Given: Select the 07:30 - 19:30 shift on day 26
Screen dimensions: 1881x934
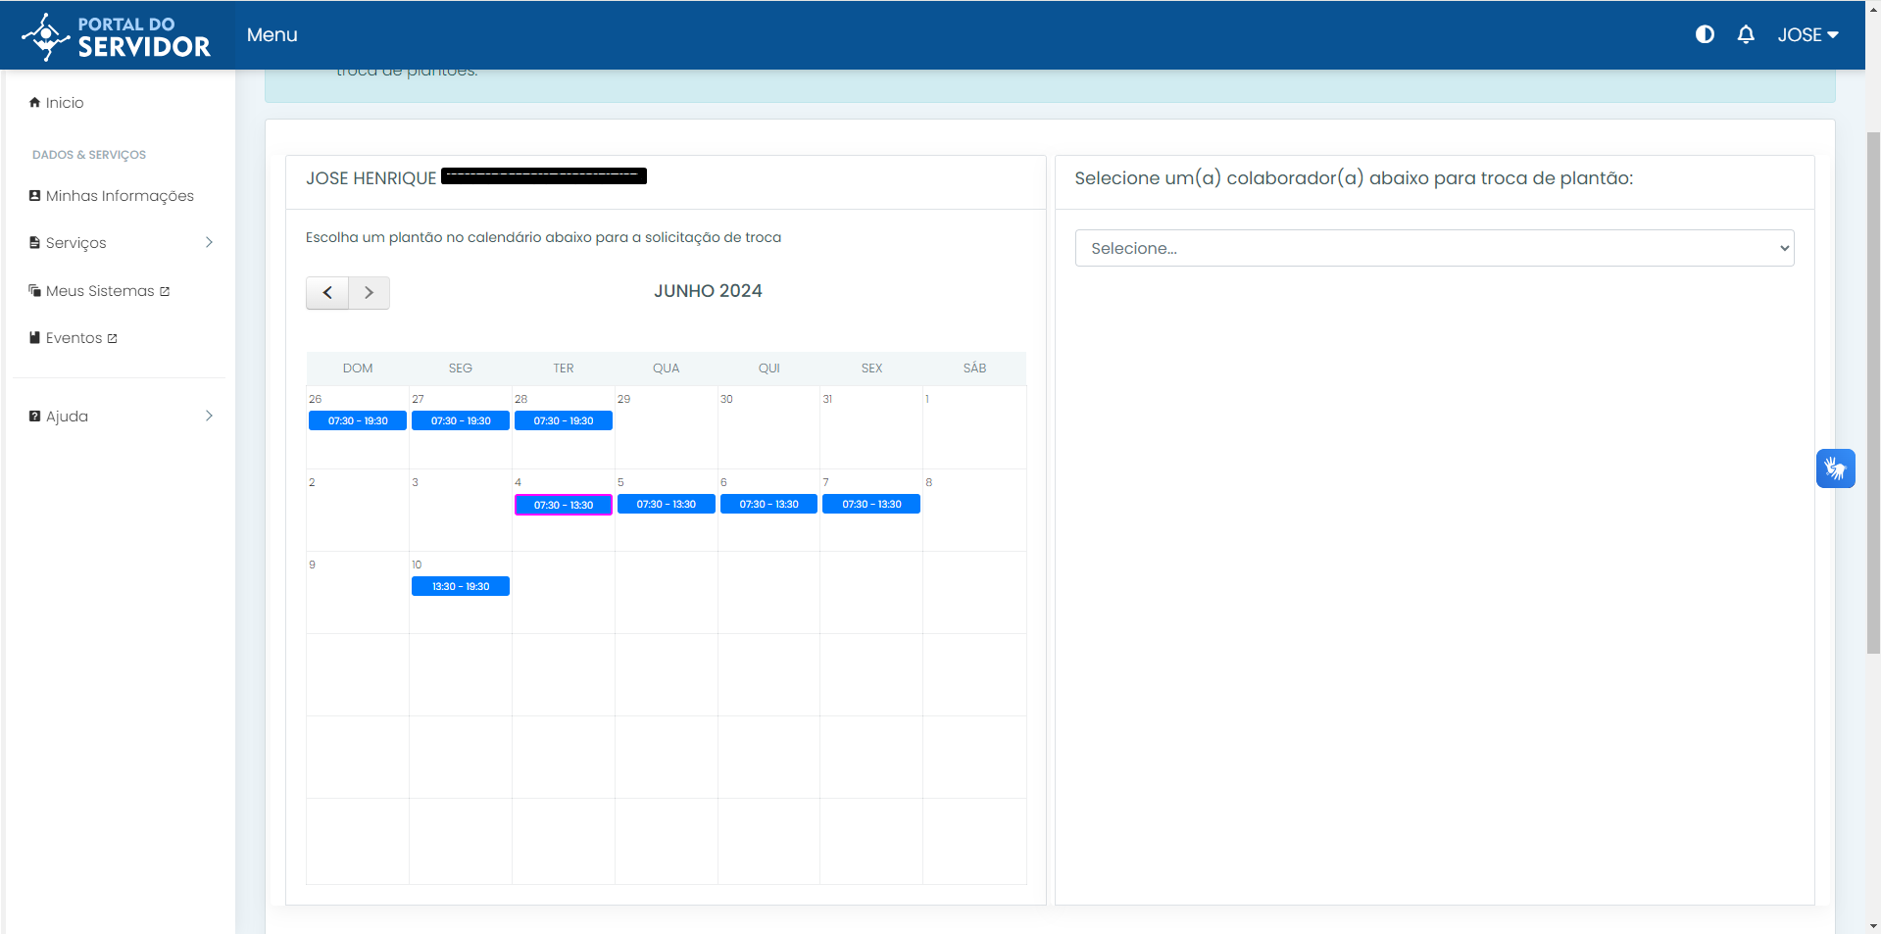Looking at the screenshot, I should 358,420.
